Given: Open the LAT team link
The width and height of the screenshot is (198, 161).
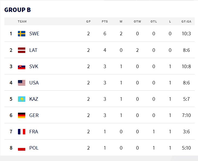Looking at the screenshot, I should pyautogui.click(x=33, y=50).
